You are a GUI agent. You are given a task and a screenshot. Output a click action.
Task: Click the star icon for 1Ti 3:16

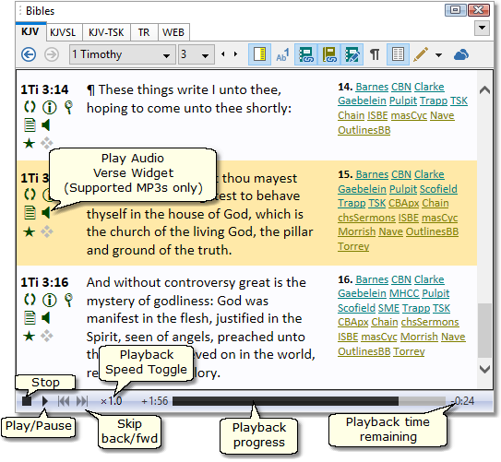[x=30, y=336]
